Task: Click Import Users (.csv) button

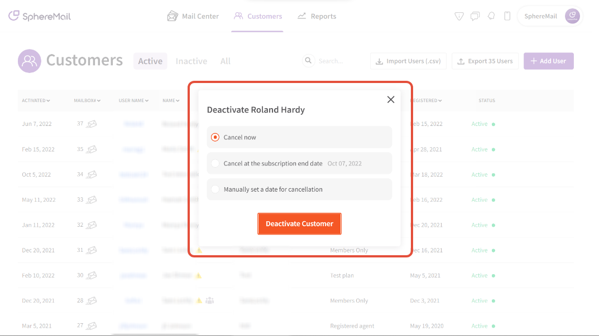Action: (409, 61)
